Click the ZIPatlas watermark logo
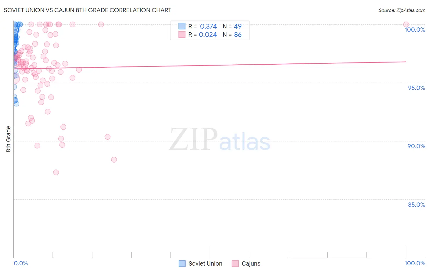This screenshot has width=429, height=272. pos(220,140)
